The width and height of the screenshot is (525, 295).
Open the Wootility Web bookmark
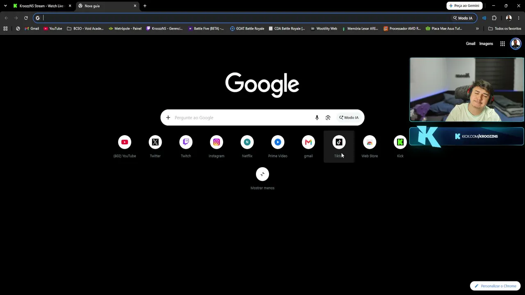coord(324,29)
